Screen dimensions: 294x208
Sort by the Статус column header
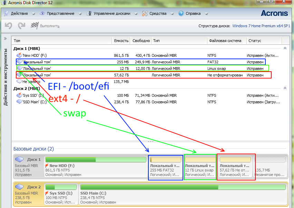[264, 41]
